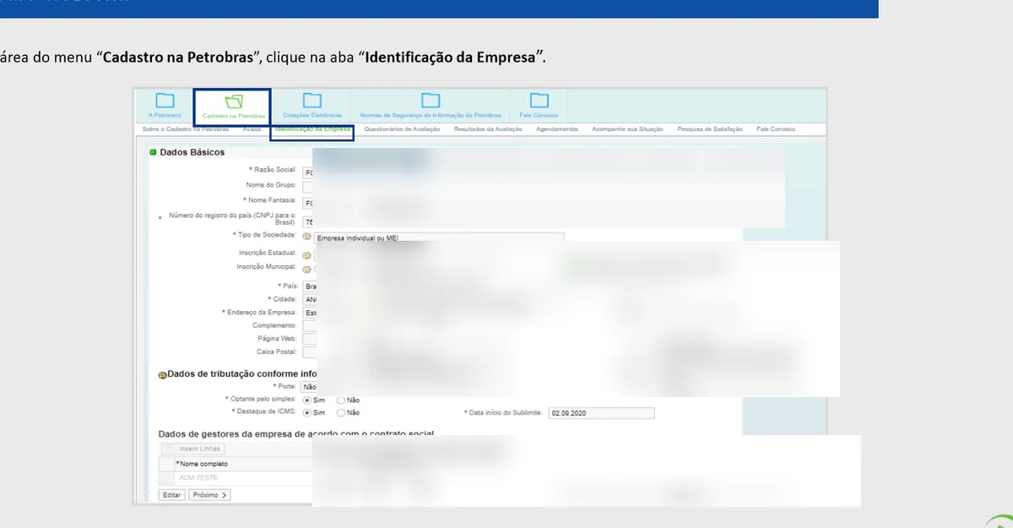Switch to the Avisos tab
Image resolution: width=1013 pixels, height=528 pixels.
[x=252, y=129]
